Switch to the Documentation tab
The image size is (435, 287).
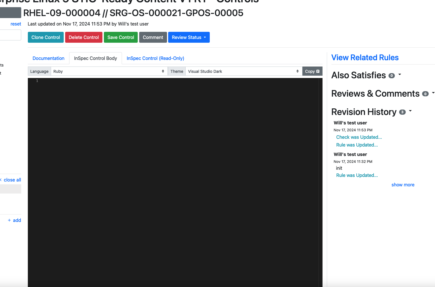pyautogui.click(x=48, y=58)
